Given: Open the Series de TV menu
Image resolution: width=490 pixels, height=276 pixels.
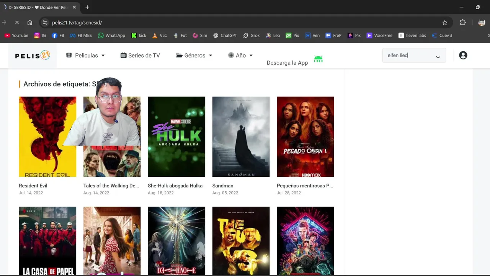Looking at the screenshot, I should tap(140, 55).
